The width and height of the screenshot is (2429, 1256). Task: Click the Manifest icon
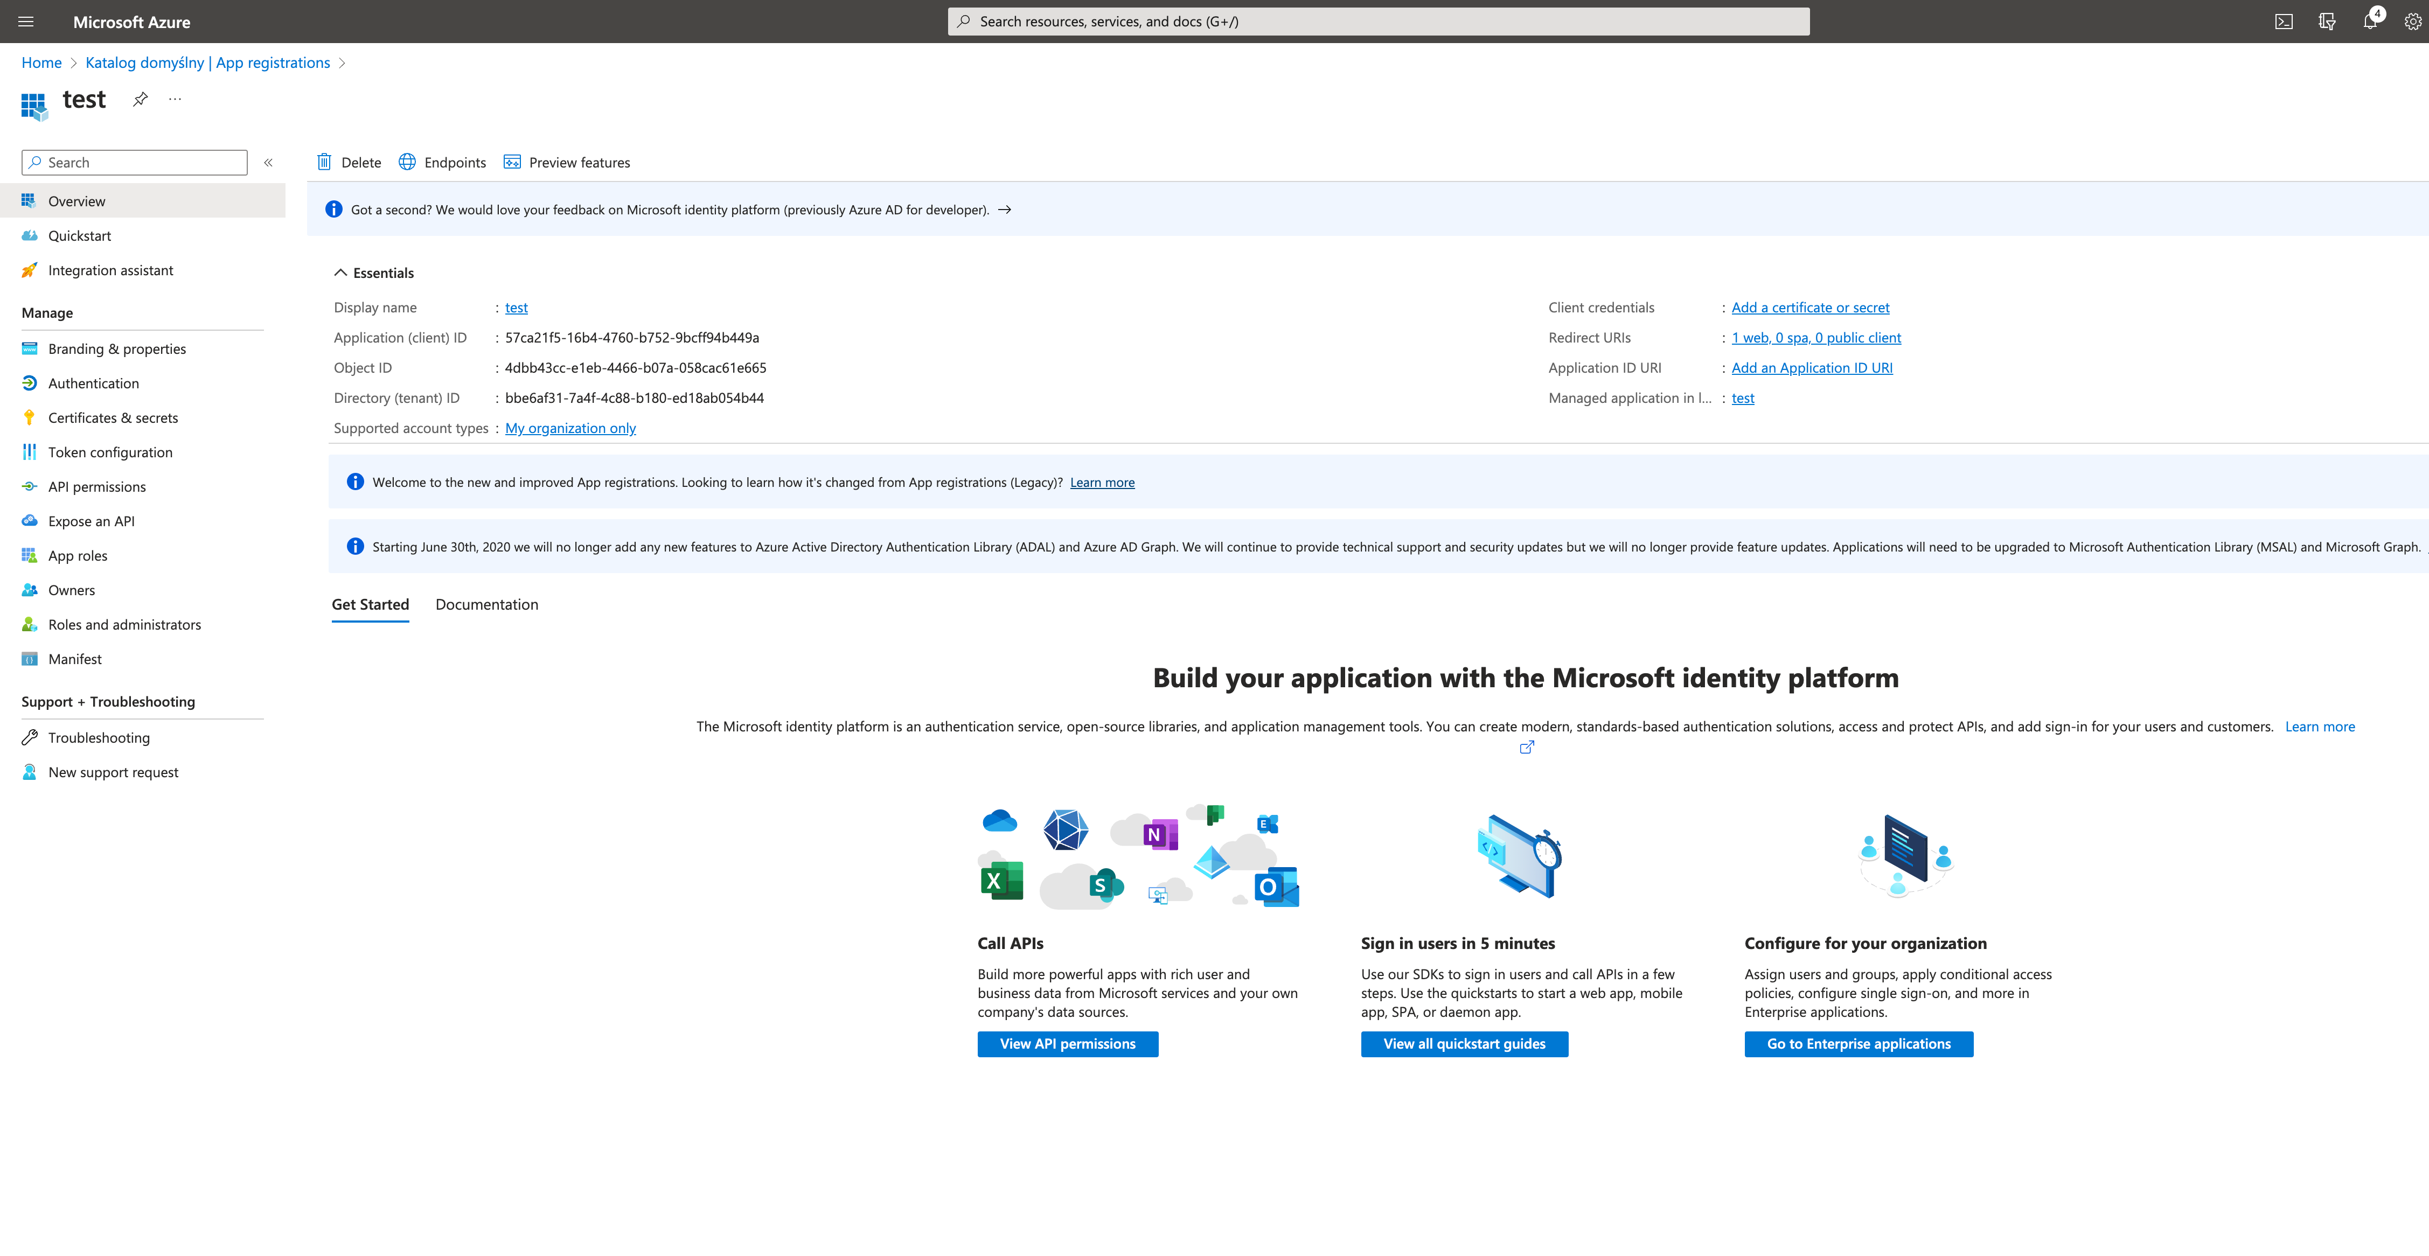(x=30, y=659)
